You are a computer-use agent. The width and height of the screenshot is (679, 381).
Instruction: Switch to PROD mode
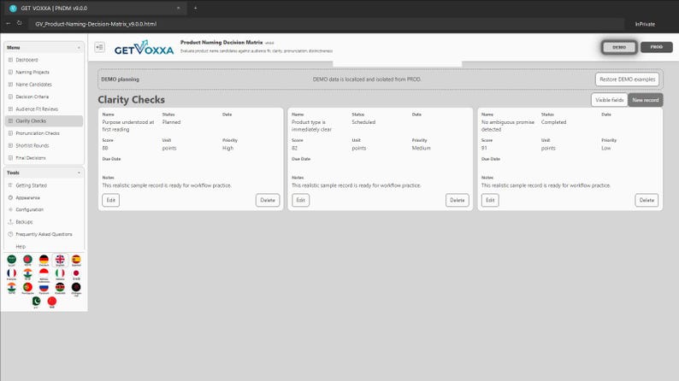pyautogui.click(x=656, y=47)
